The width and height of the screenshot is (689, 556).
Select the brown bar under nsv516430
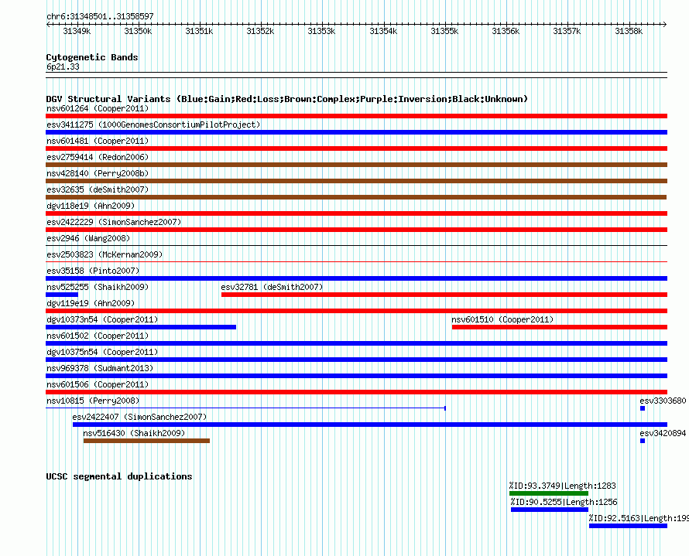pyautogui.click(x=146, y=441)
